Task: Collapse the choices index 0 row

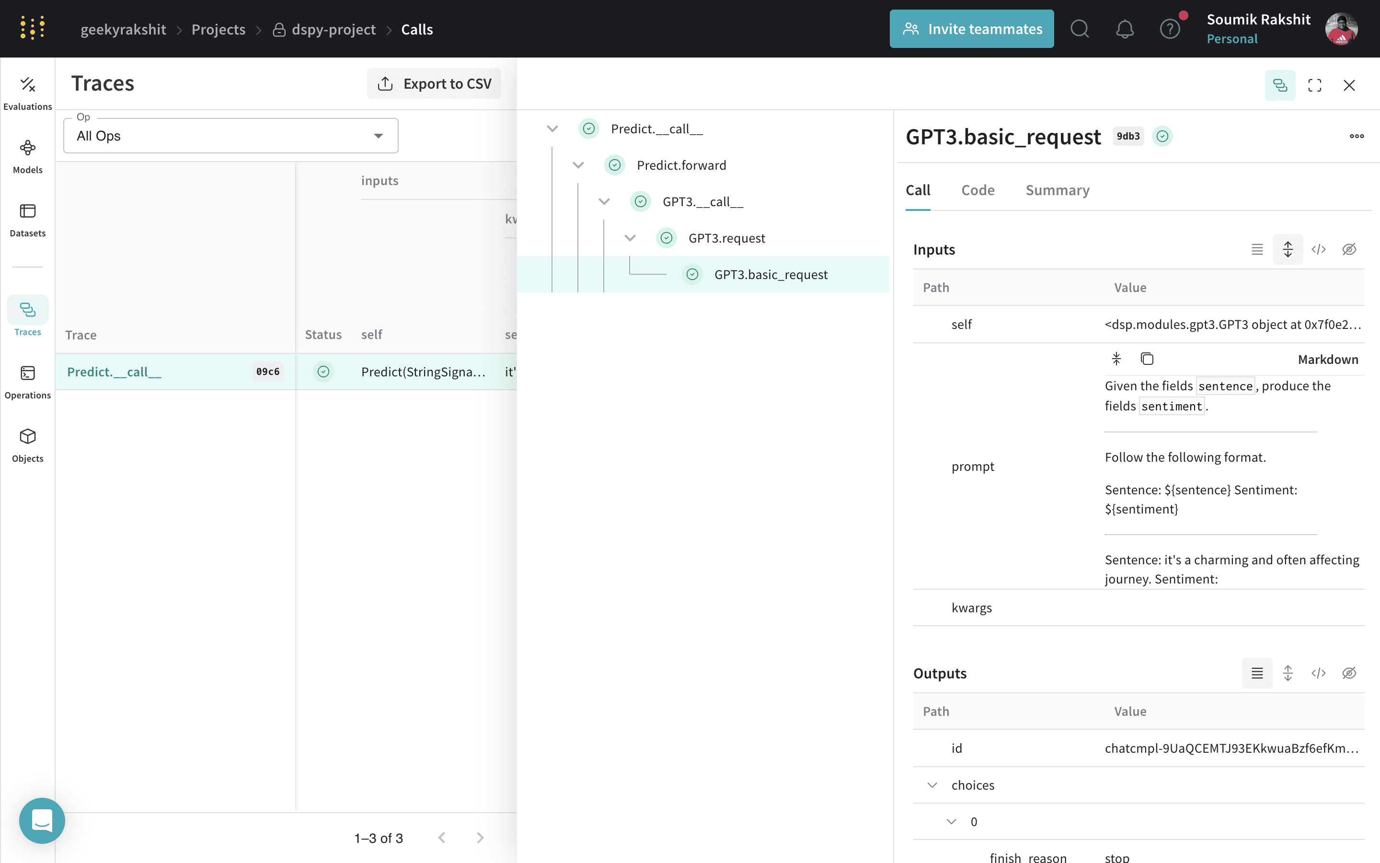Action: (x=951, y=821)
